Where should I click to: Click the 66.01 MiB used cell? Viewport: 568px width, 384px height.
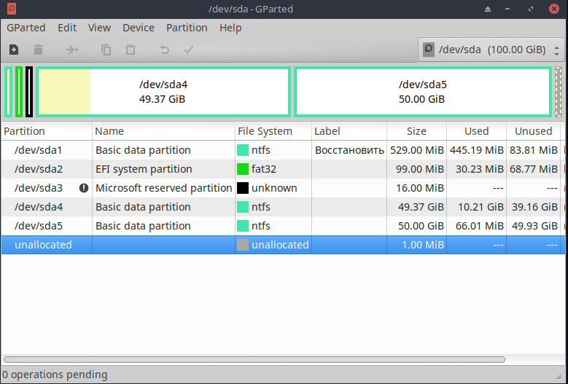pyautogui.click(x=476, y=226)
